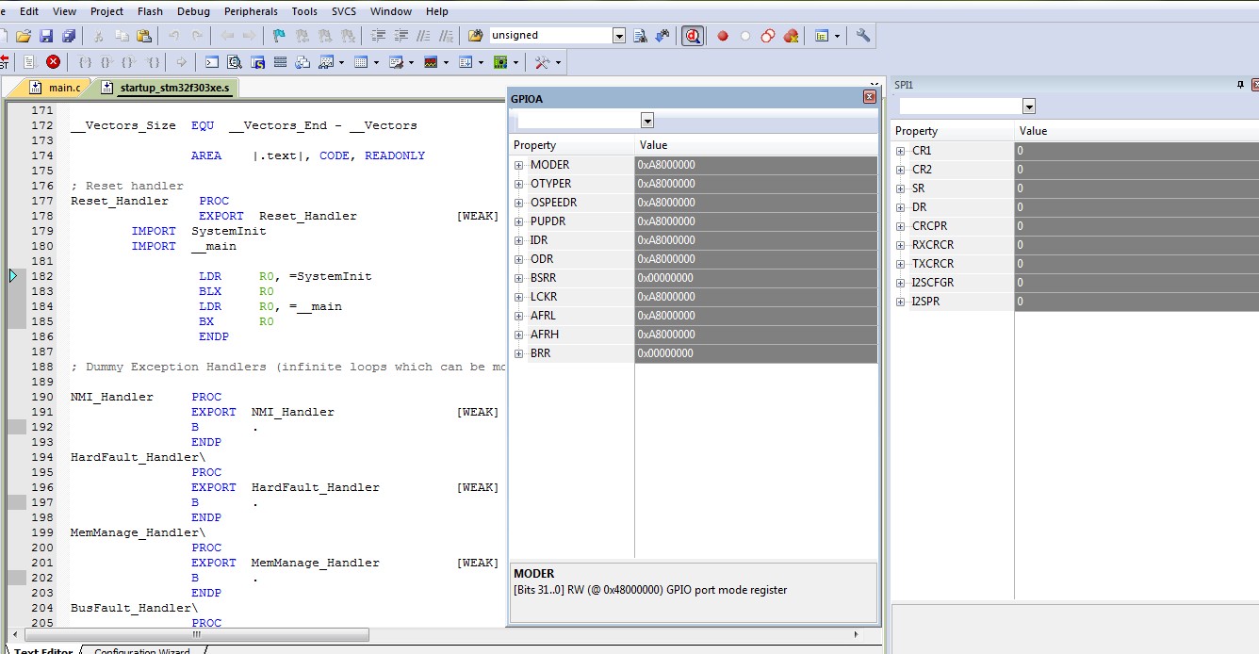Click the editor horizontal scrollbar right arrow

856,634
